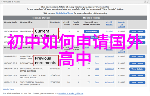
Task: View Details for UMMD39-20-2 module
Action: click(137, 57)
